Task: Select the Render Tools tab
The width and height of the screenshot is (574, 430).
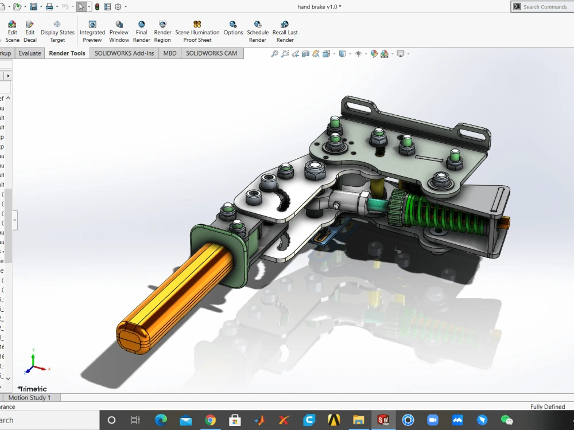Action: (x=67, y=53)
